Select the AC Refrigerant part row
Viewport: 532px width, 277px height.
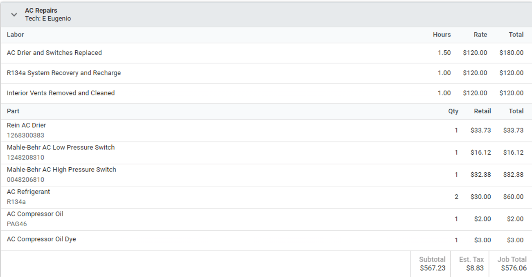coord(266,197)
